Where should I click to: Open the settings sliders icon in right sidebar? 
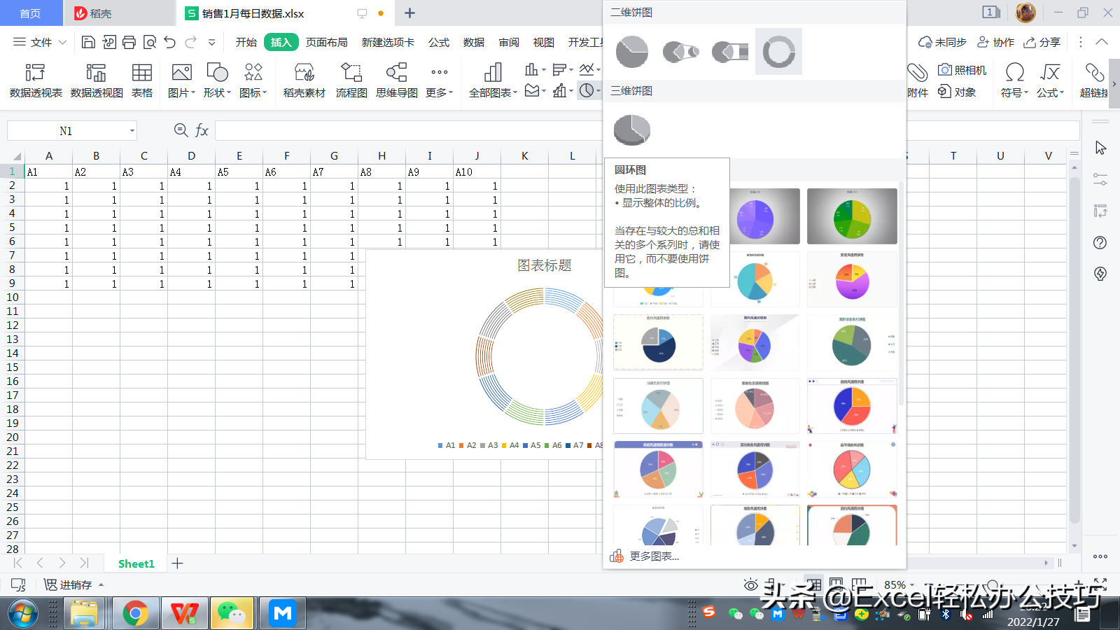click(1100, 179)
